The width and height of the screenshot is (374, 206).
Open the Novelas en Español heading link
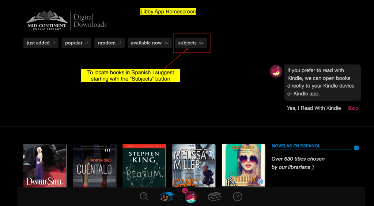pyautogui.click(x=296, y=146)
